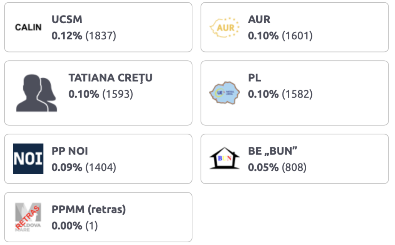Click the BE „BUN” result 0.05% (808)
Image resolution: width=395 pixels, height=245 pixels.
(277, 168)
